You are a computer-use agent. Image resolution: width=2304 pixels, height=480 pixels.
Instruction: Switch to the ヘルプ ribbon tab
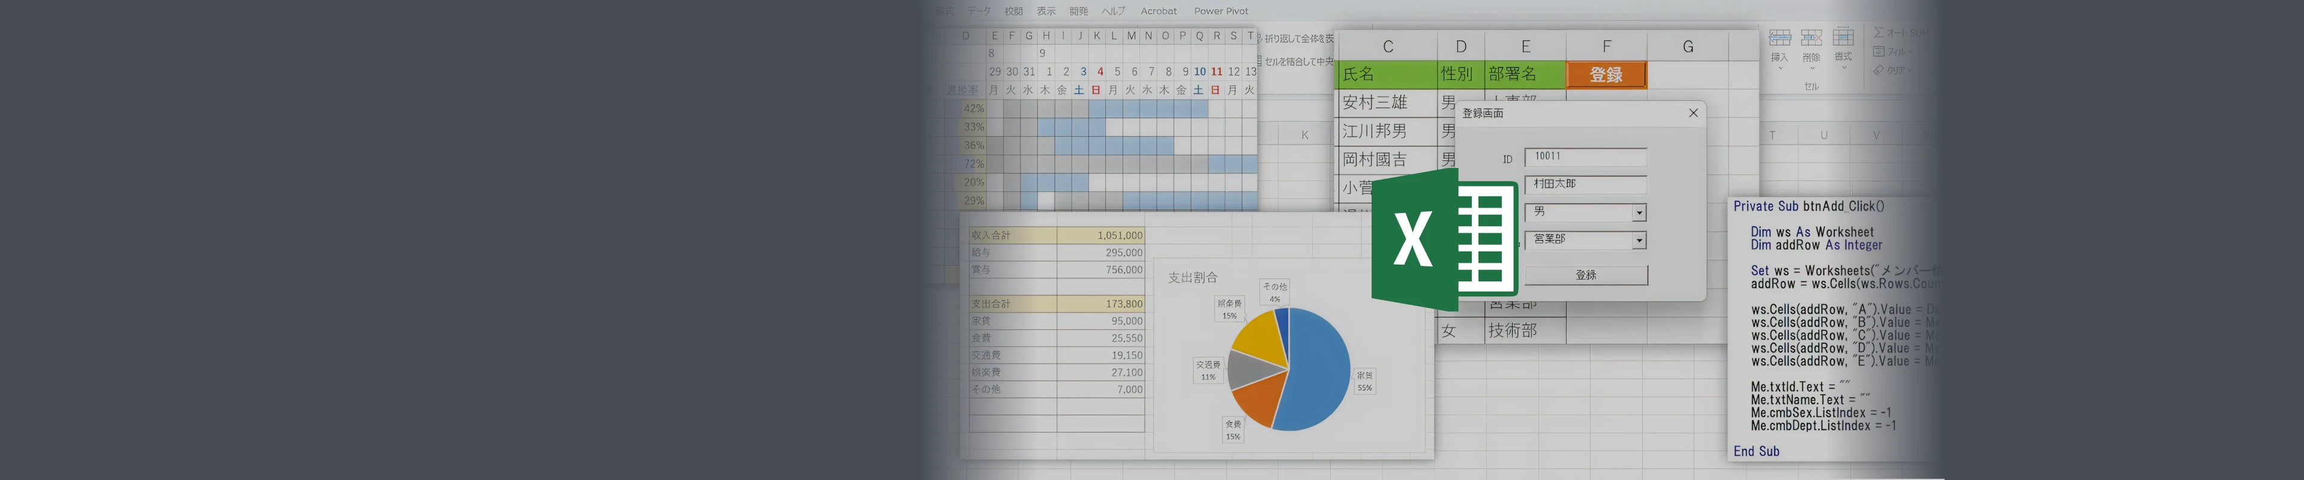pos(1112,11)
